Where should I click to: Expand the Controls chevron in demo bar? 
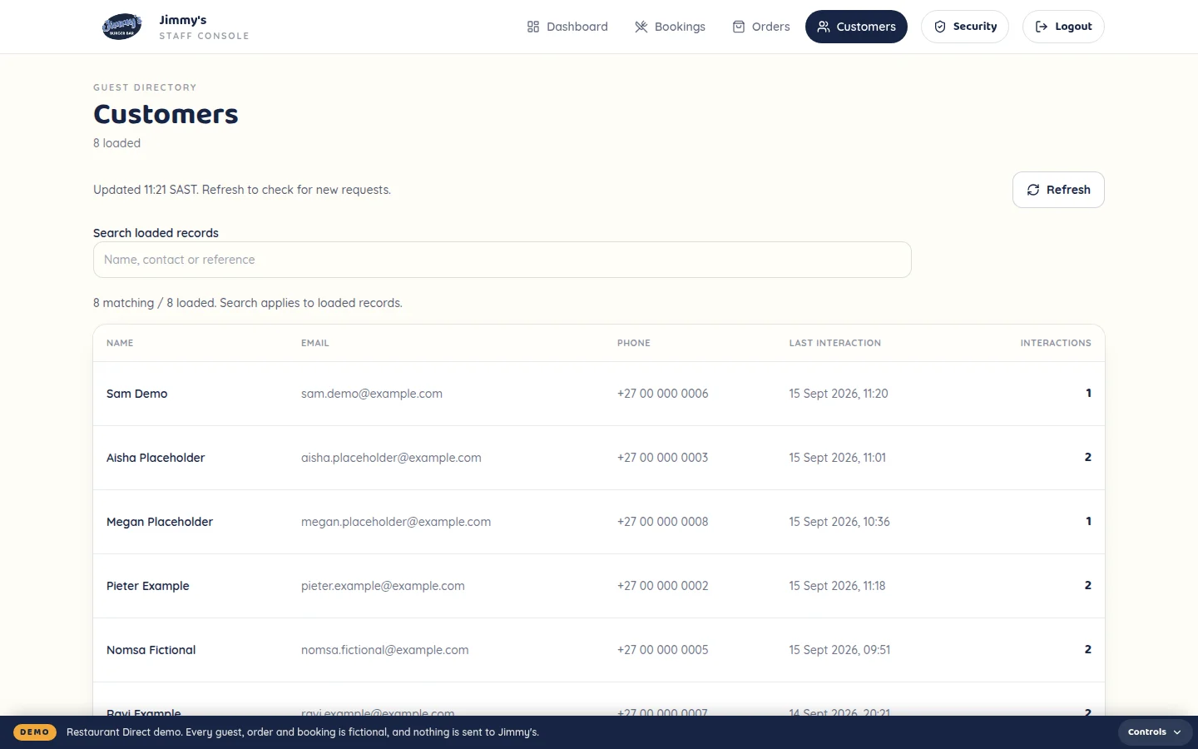[1177, 732]
